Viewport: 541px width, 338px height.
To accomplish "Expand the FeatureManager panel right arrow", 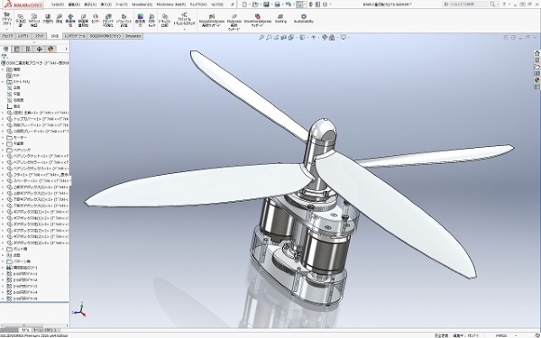I will click(66, 49).
